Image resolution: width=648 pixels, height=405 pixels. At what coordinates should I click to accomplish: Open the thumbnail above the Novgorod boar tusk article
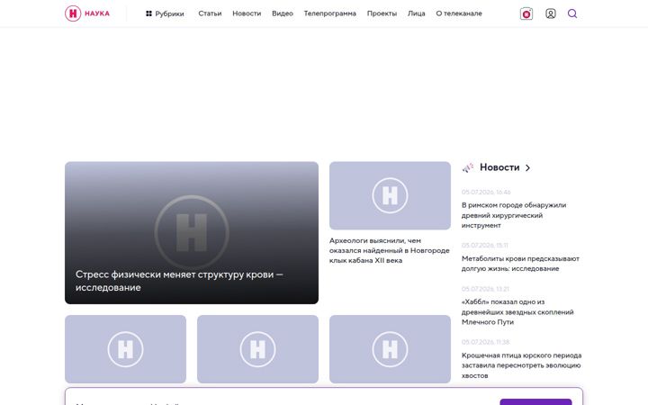coord(390,195)
